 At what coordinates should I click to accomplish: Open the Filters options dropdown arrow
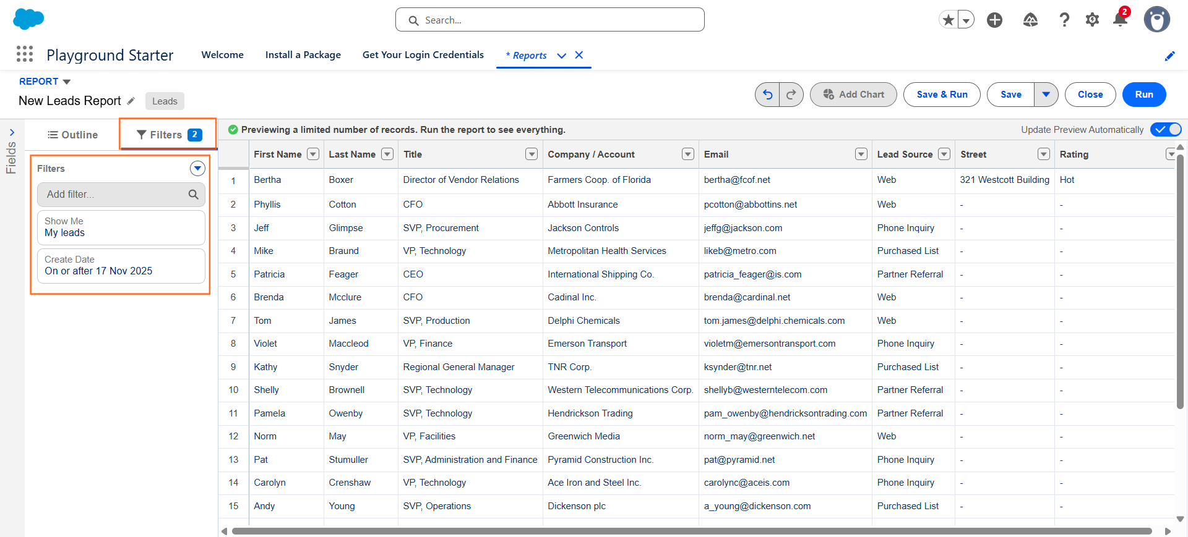click(x=197, y=168)
